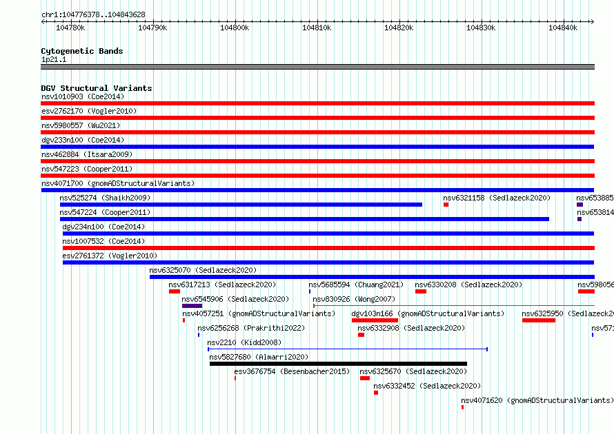Click the chr1:104776378..104843628 coordinates text
614x434 pixels.
(x=93, y=14)
